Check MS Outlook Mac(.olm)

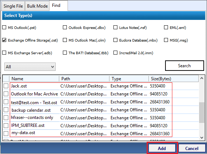[65, 40]
